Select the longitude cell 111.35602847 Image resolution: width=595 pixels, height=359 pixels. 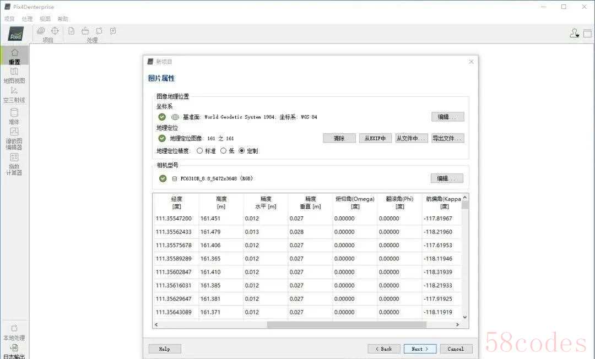point(176,272)
